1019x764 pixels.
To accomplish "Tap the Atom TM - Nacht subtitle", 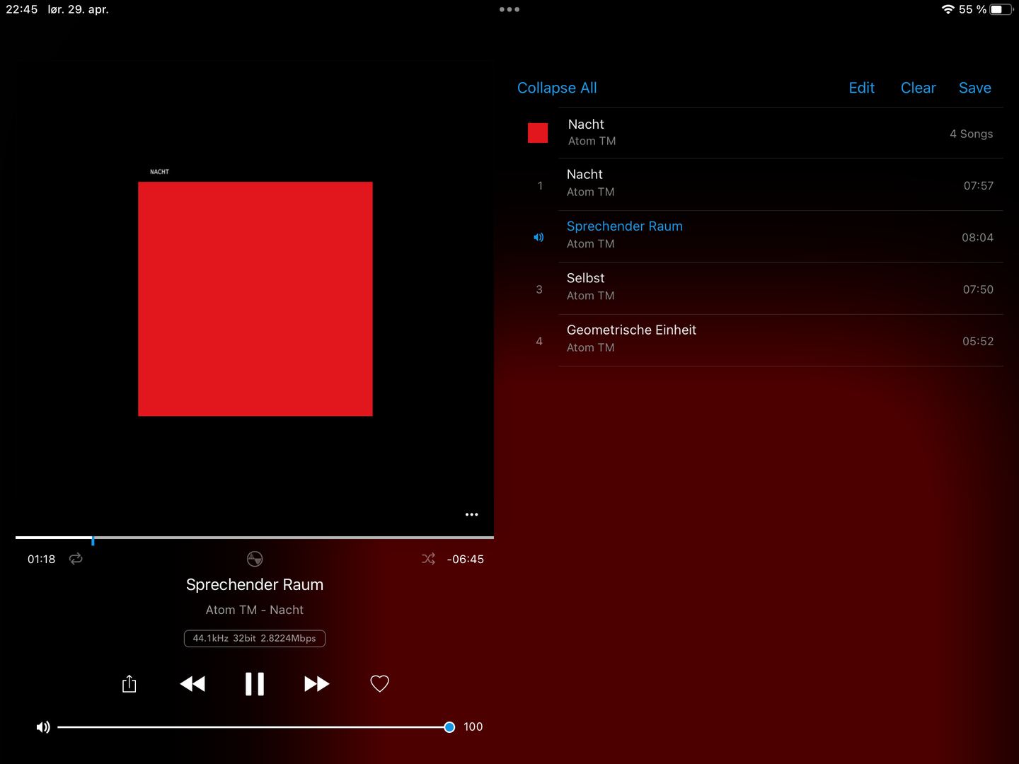I will (255, 610).
